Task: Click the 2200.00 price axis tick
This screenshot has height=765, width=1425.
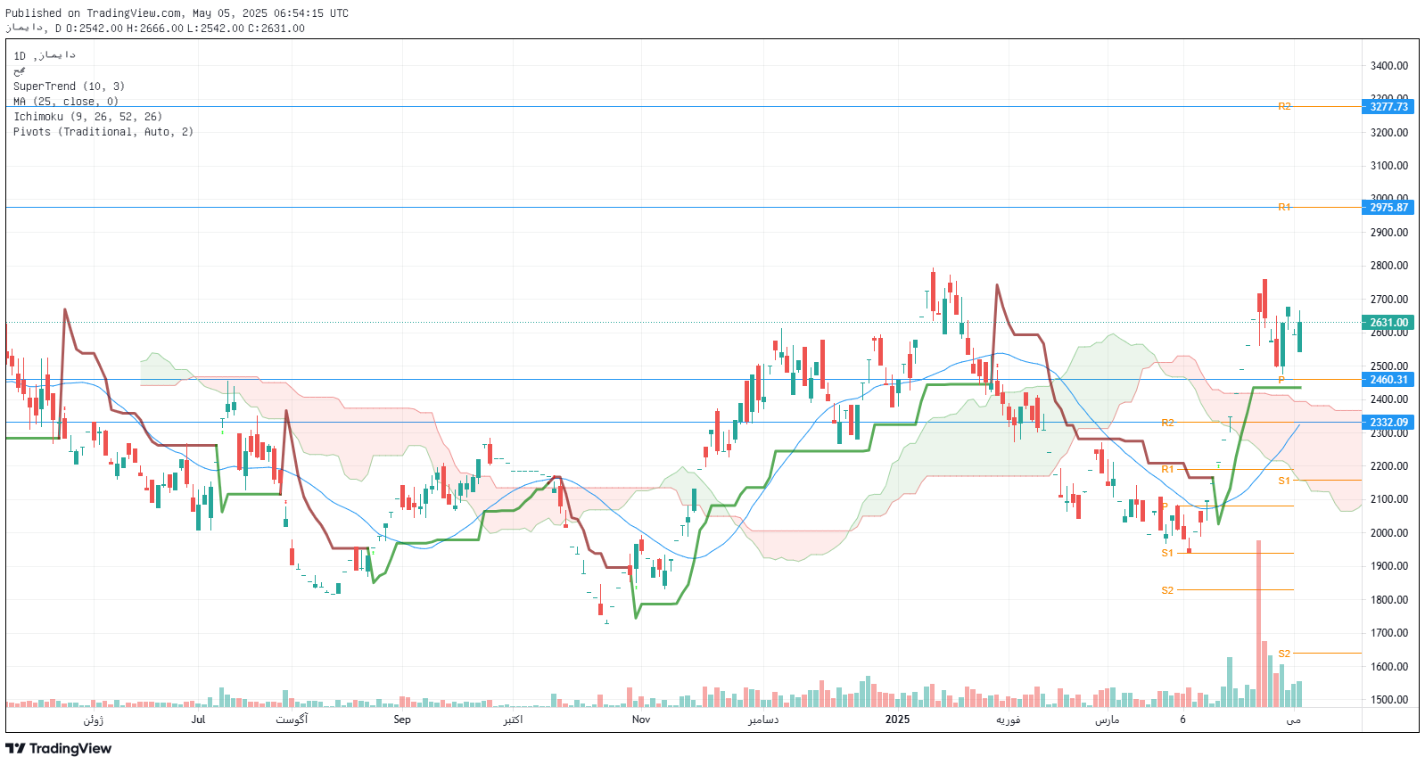Action: coord(1389,466)
